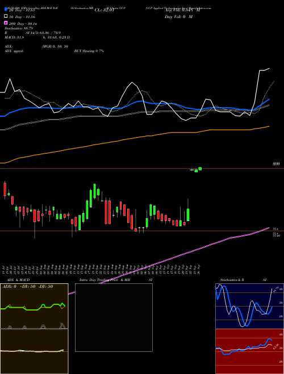284x374 pixels.
Task: Click the magenta 200 Day legend swatch
Action: pos(6,23)
